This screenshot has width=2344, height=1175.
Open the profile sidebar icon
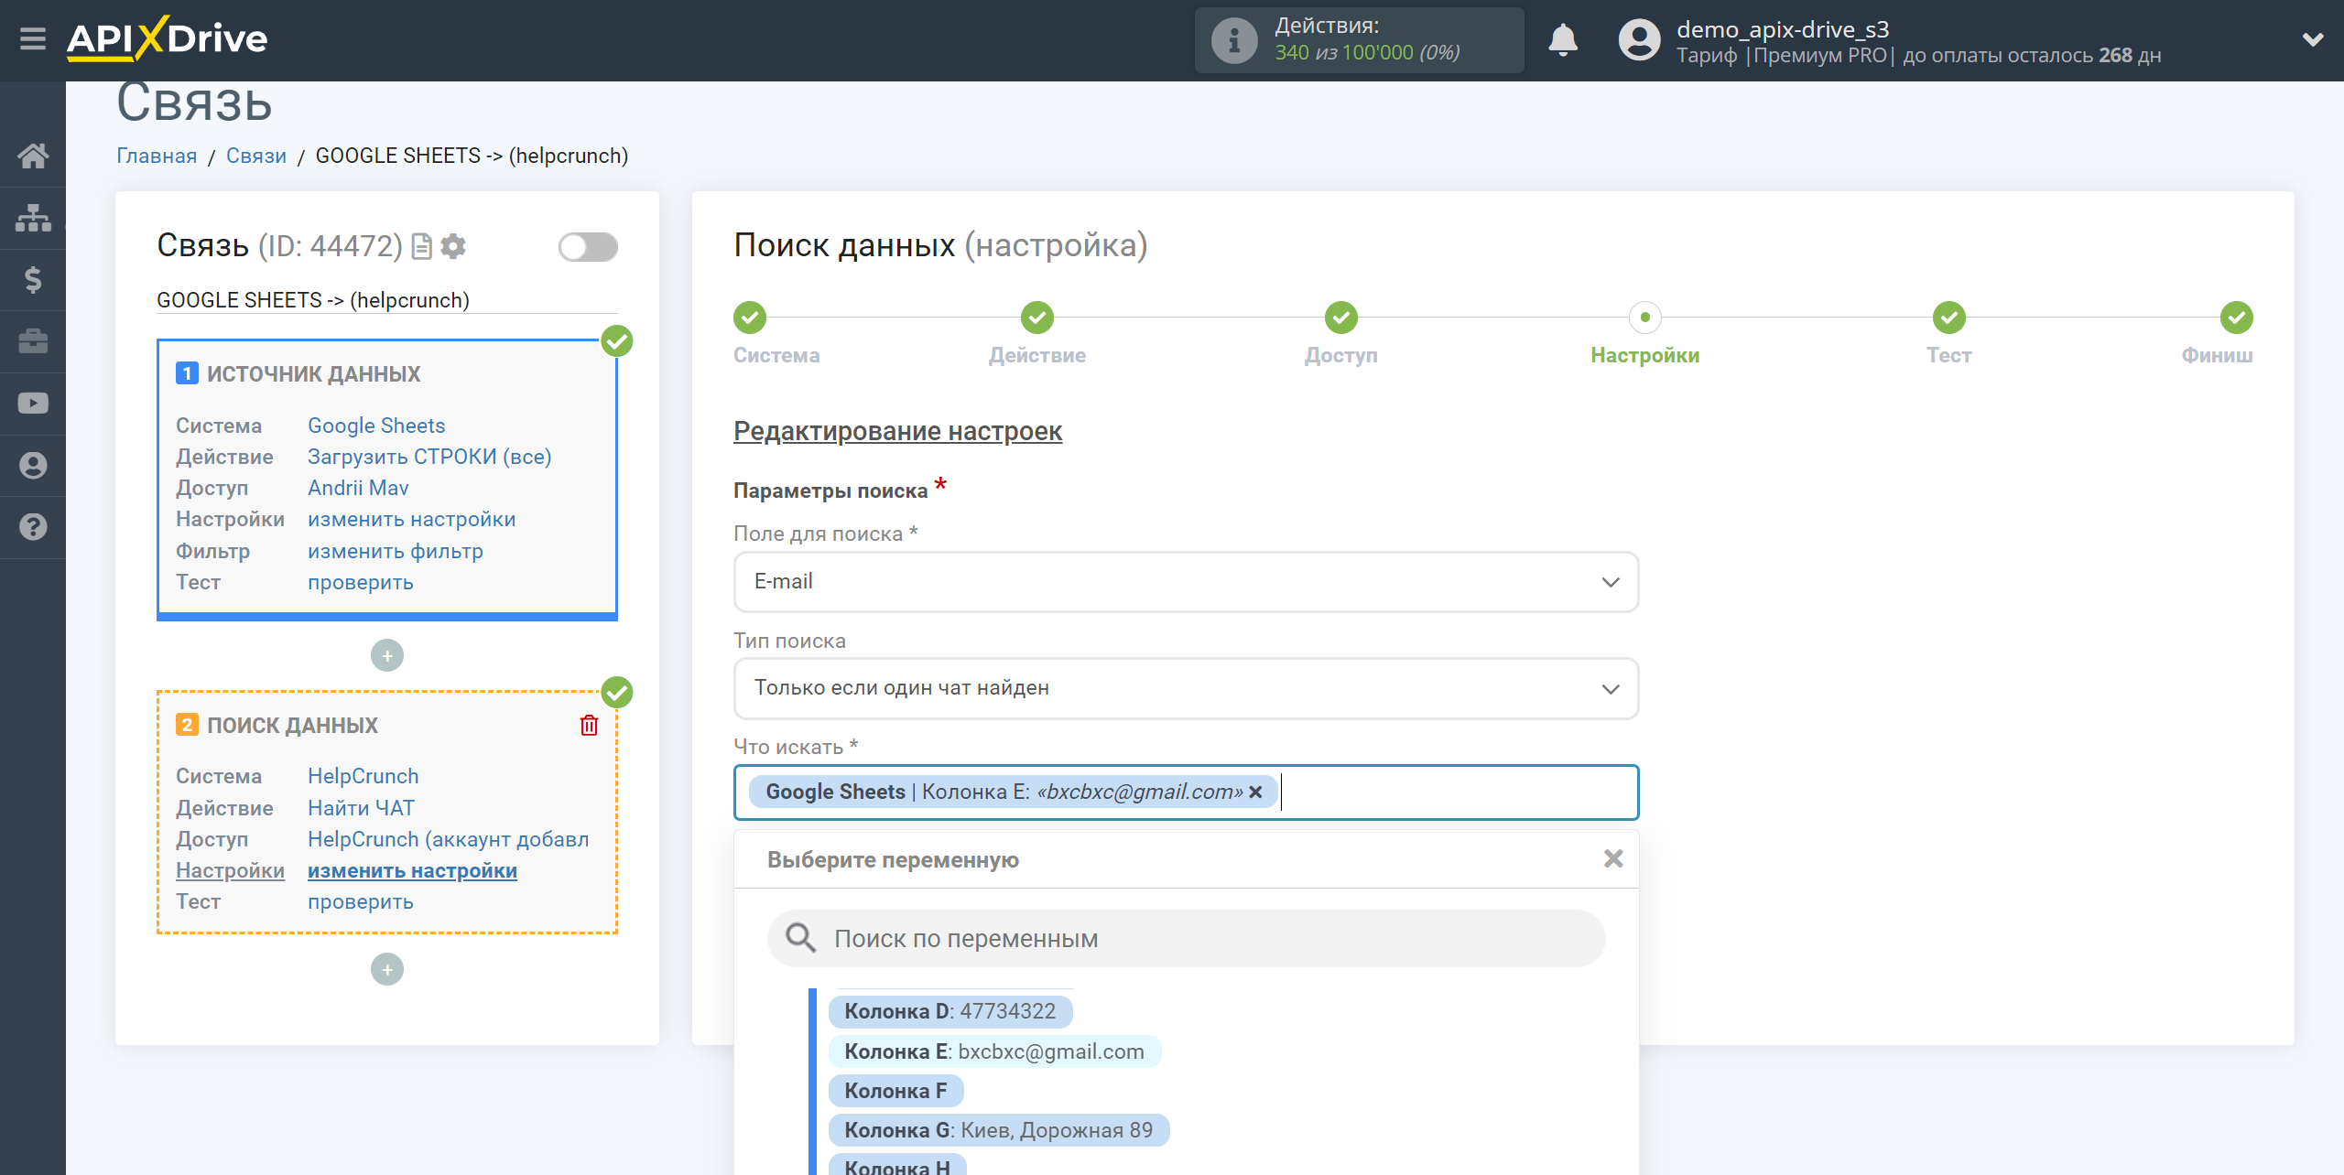pyautogui.click(x=33, y=466)
